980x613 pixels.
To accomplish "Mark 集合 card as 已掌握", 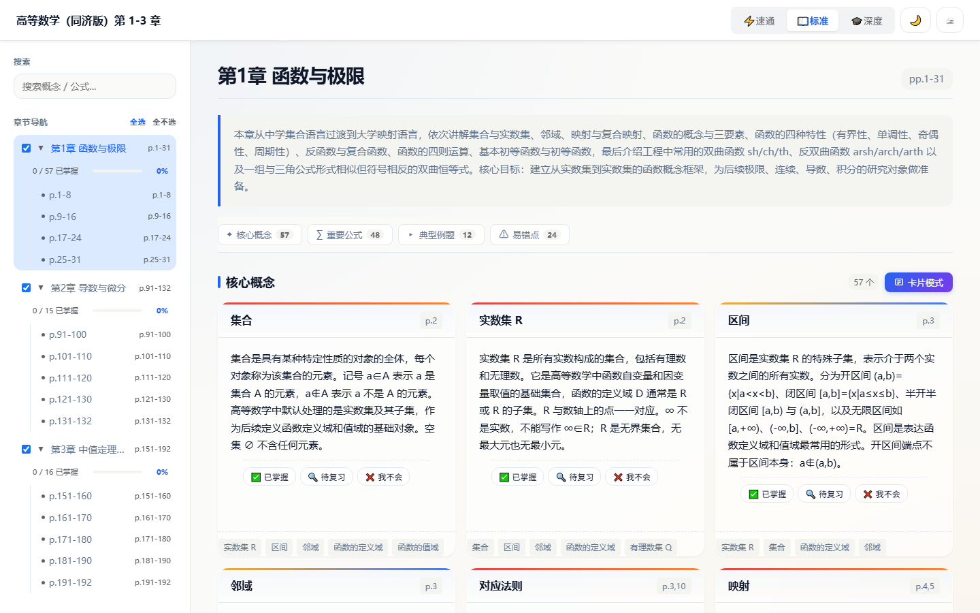I will 269,477.
